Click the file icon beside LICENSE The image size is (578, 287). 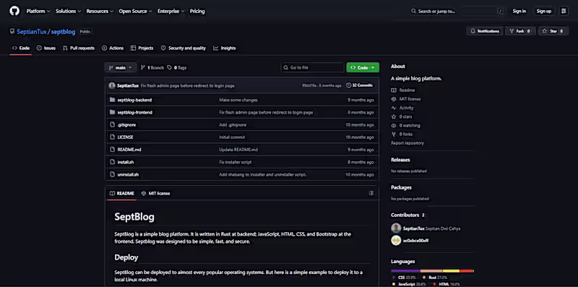(x=113, y=137)
